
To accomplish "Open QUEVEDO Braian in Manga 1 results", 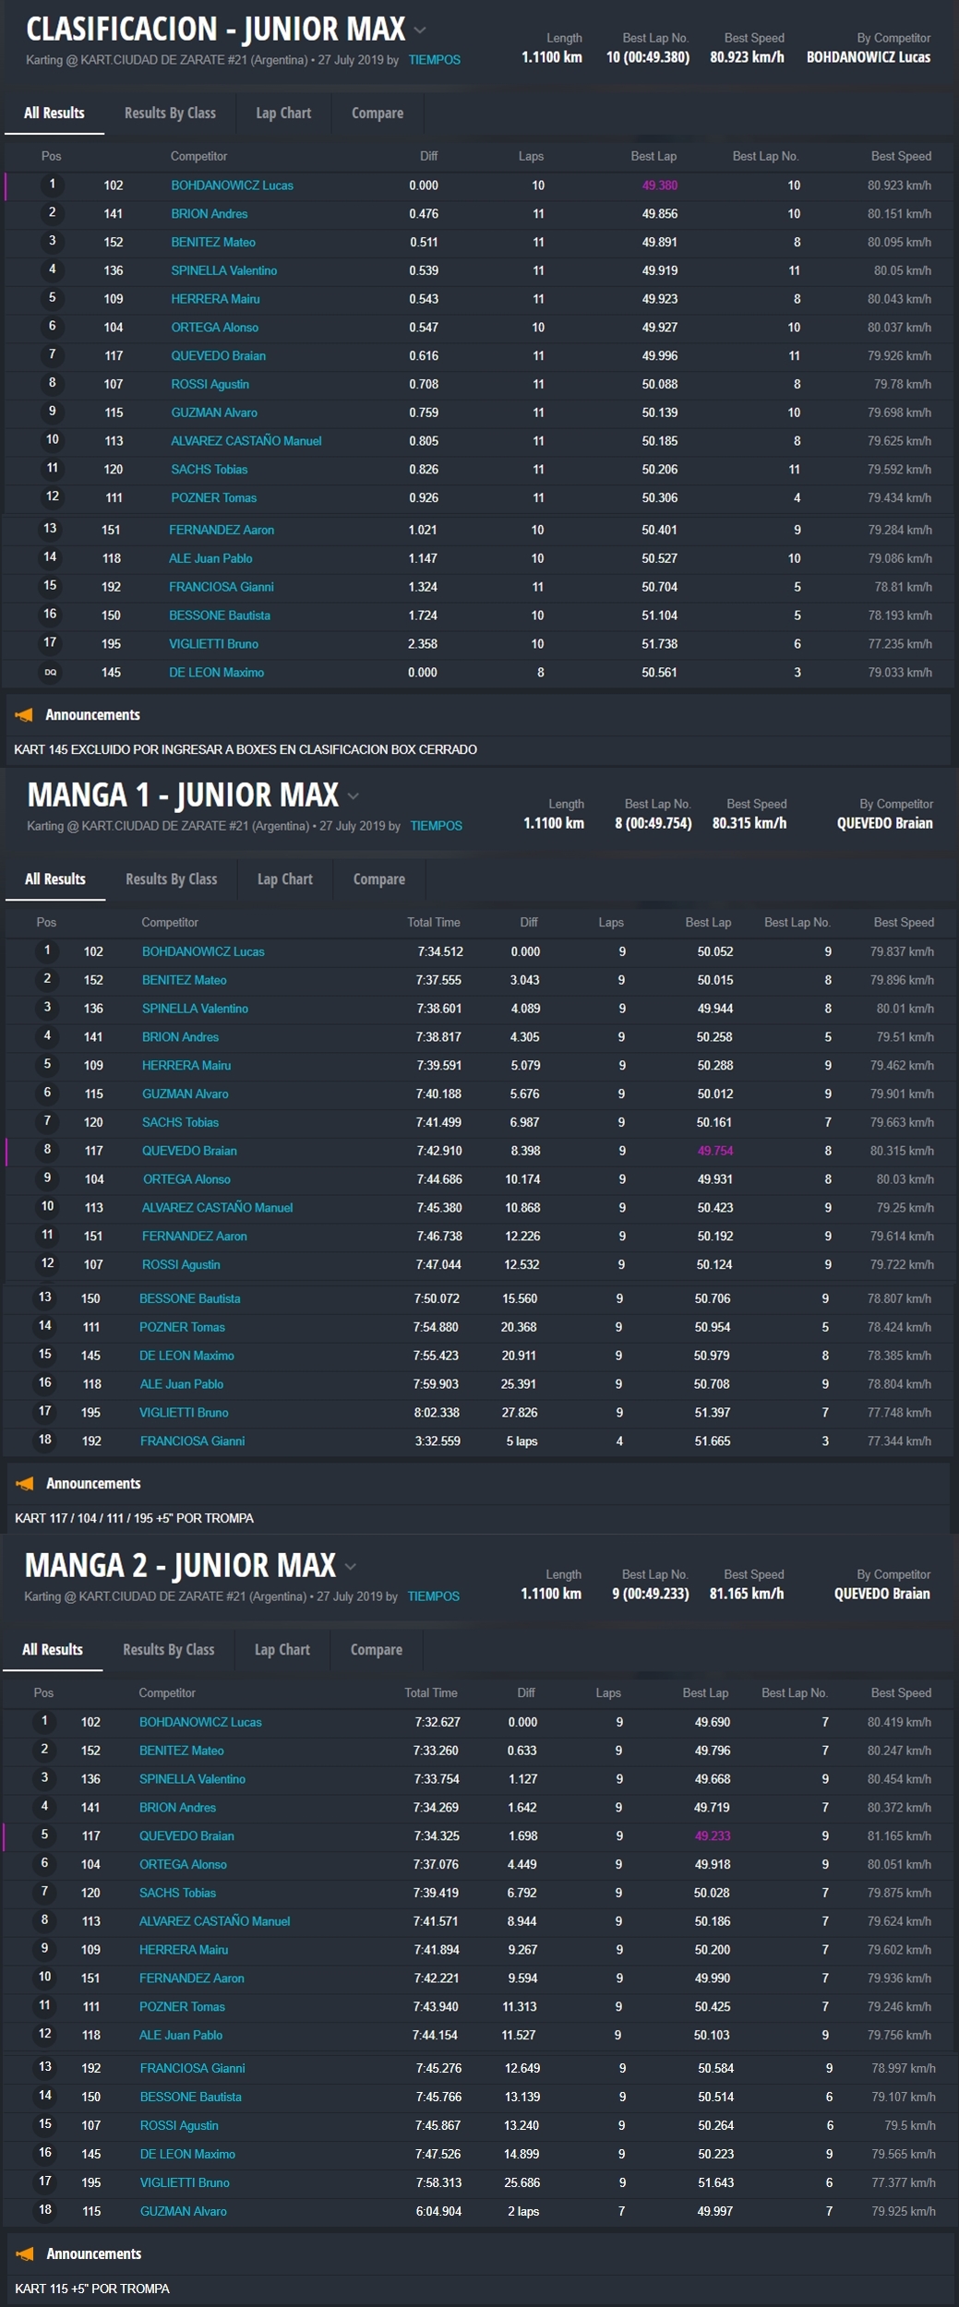I will pyautogui.click(x=189, y=1151).
